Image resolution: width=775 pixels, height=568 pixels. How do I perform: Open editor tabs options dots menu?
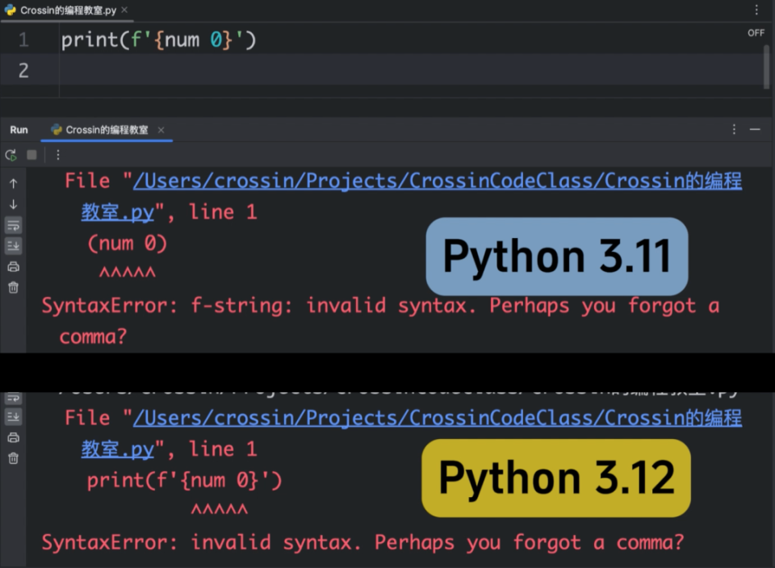[x=756, y=10]
